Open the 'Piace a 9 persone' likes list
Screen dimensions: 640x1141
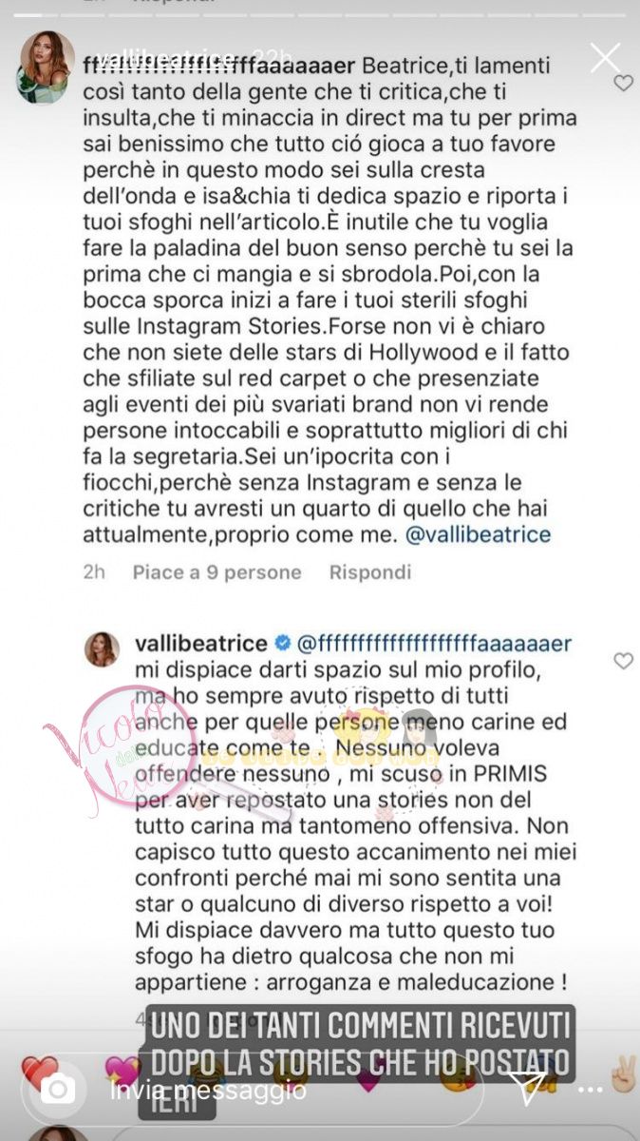click(x=217, y=572)
